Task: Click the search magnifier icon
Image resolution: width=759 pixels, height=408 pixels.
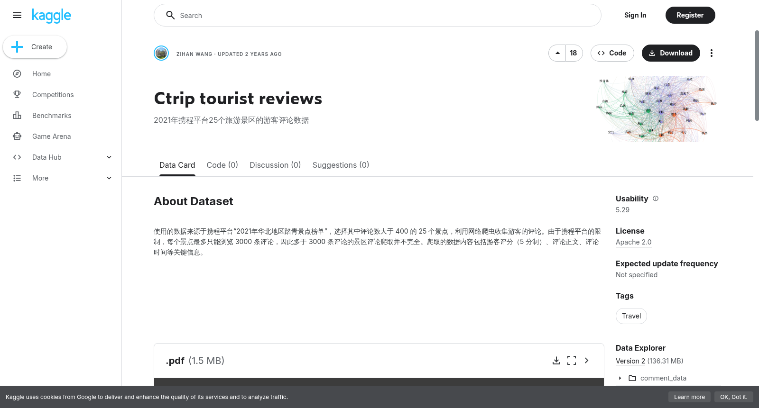Action: tap(170, 15)
